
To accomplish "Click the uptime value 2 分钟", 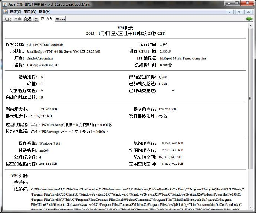I will (165, 45).
